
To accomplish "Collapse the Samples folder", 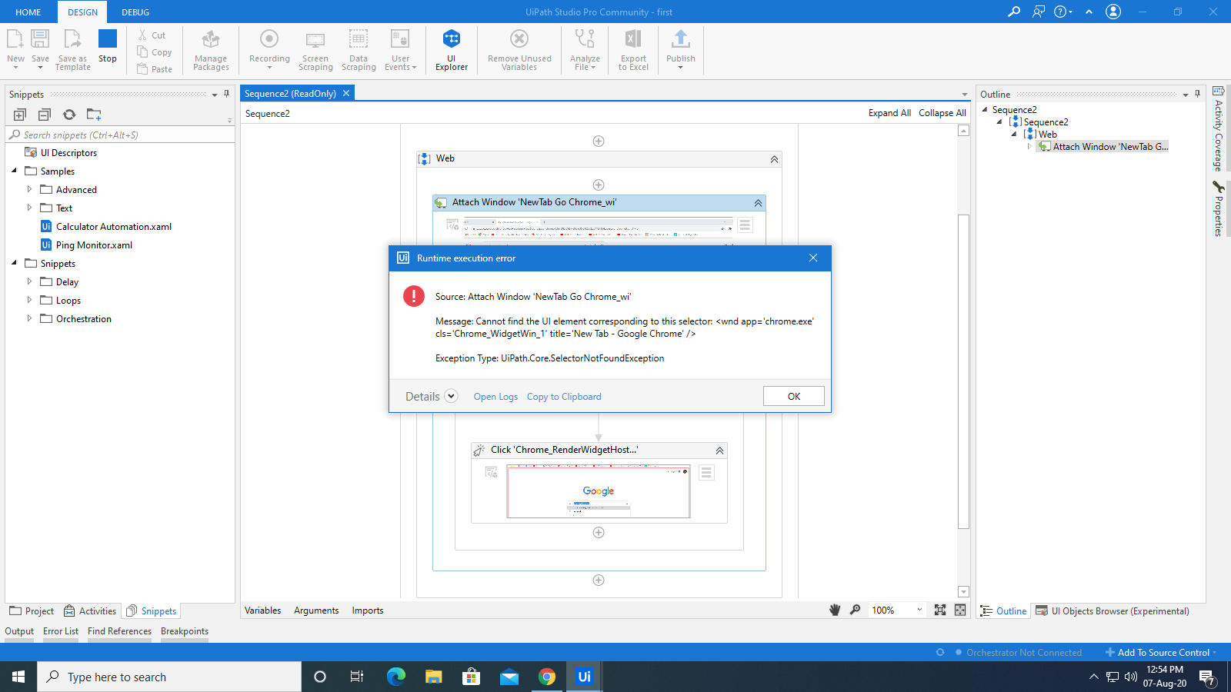I will pos(15,171).
